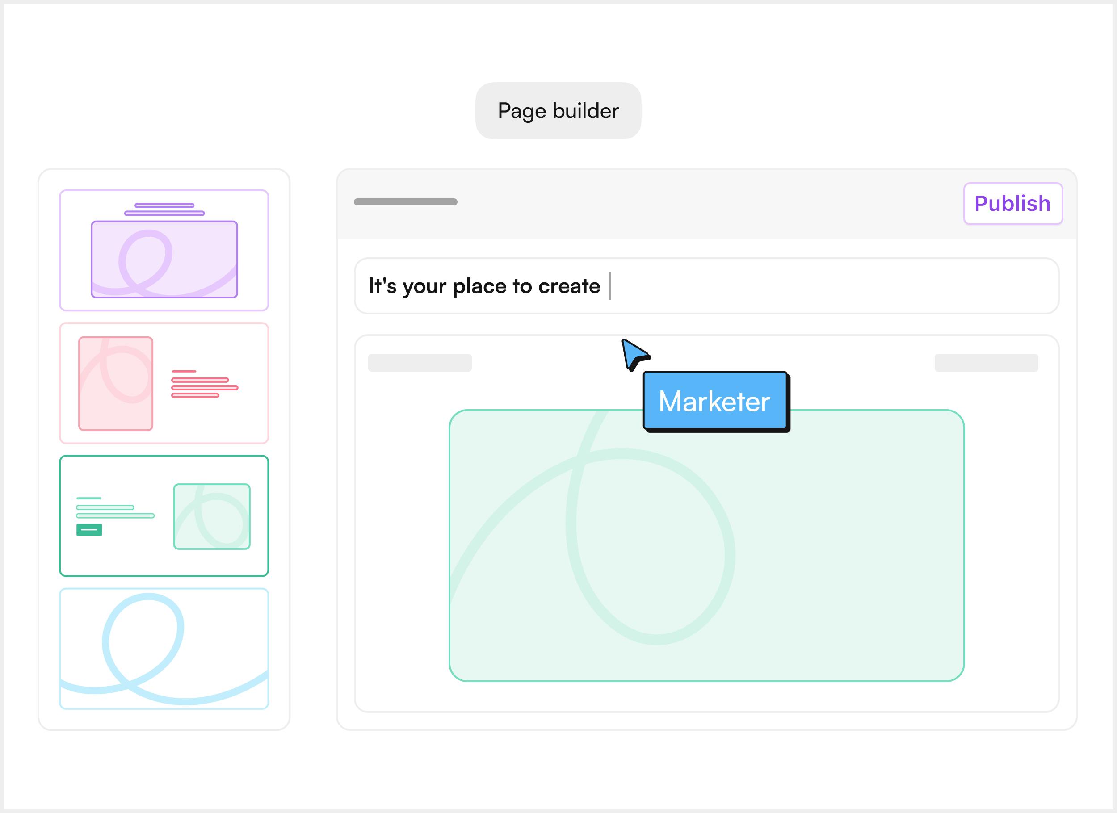Click the Publish button
Image resolution: width=1117 pixels, height=813 pixels.
coord(1012,203)
